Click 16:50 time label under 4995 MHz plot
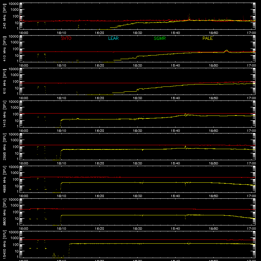This screenshot has height=261, width=261. (213, 196)
